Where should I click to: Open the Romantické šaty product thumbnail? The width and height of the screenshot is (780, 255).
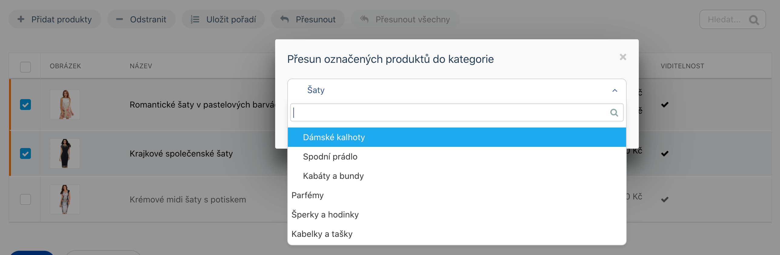65,105
